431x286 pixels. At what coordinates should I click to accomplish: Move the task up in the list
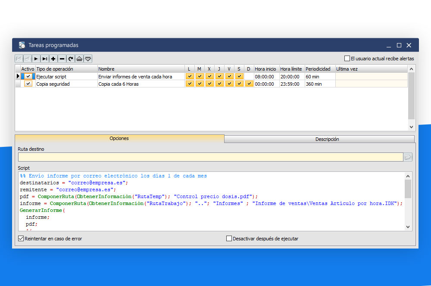[x=79, y=59]
